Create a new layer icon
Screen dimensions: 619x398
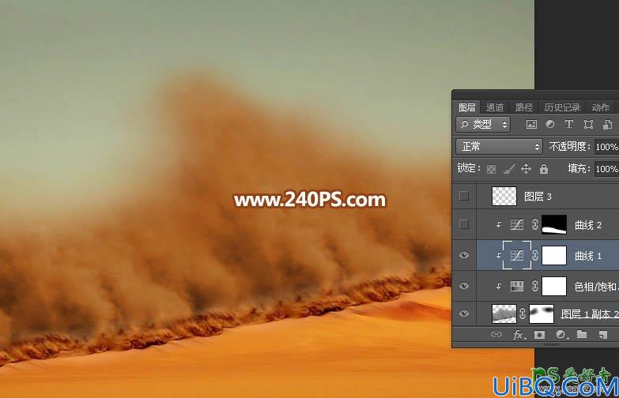(x=603, y=335)
